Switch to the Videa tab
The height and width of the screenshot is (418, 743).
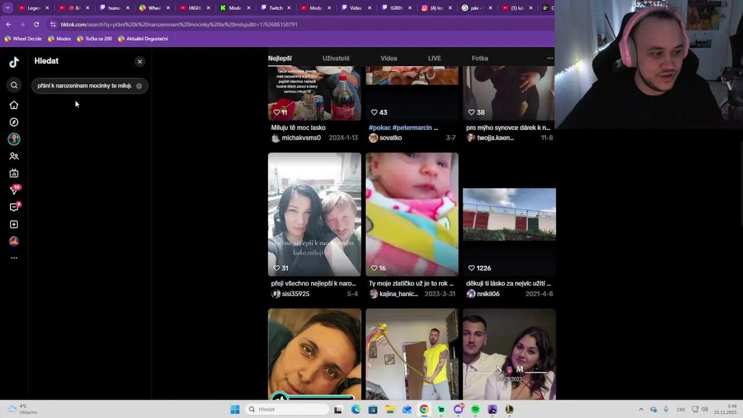tap(389, 58)
